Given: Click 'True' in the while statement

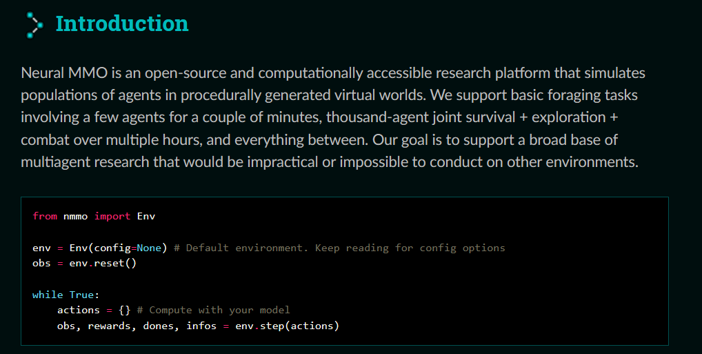Looking at the screenshot, I should 81,295.
